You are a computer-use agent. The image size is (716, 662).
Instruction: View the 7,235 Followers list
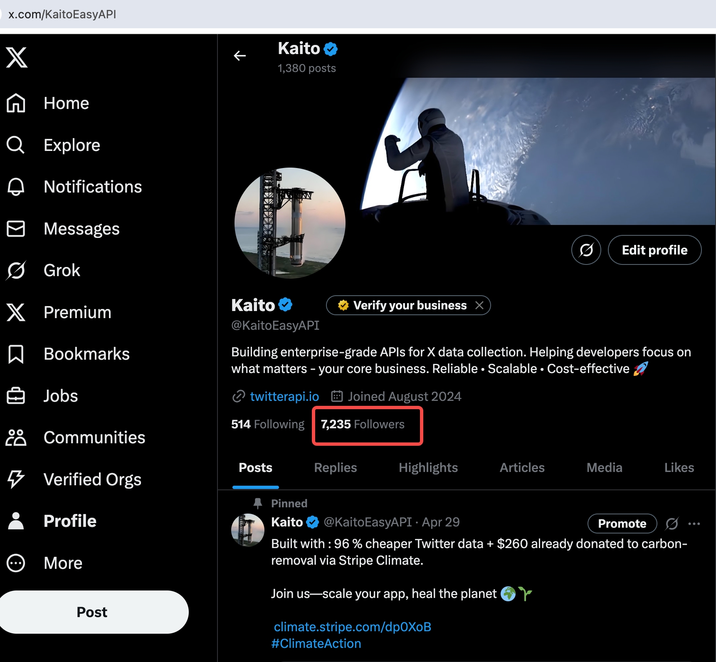coord(363,424)
